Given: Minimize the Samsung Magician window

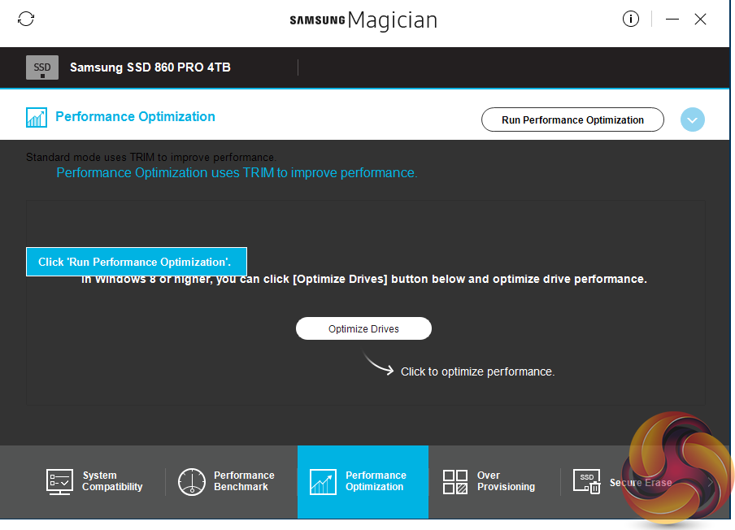Looking at the screenshot, I should pyautogui.click(x=672, y=20).
